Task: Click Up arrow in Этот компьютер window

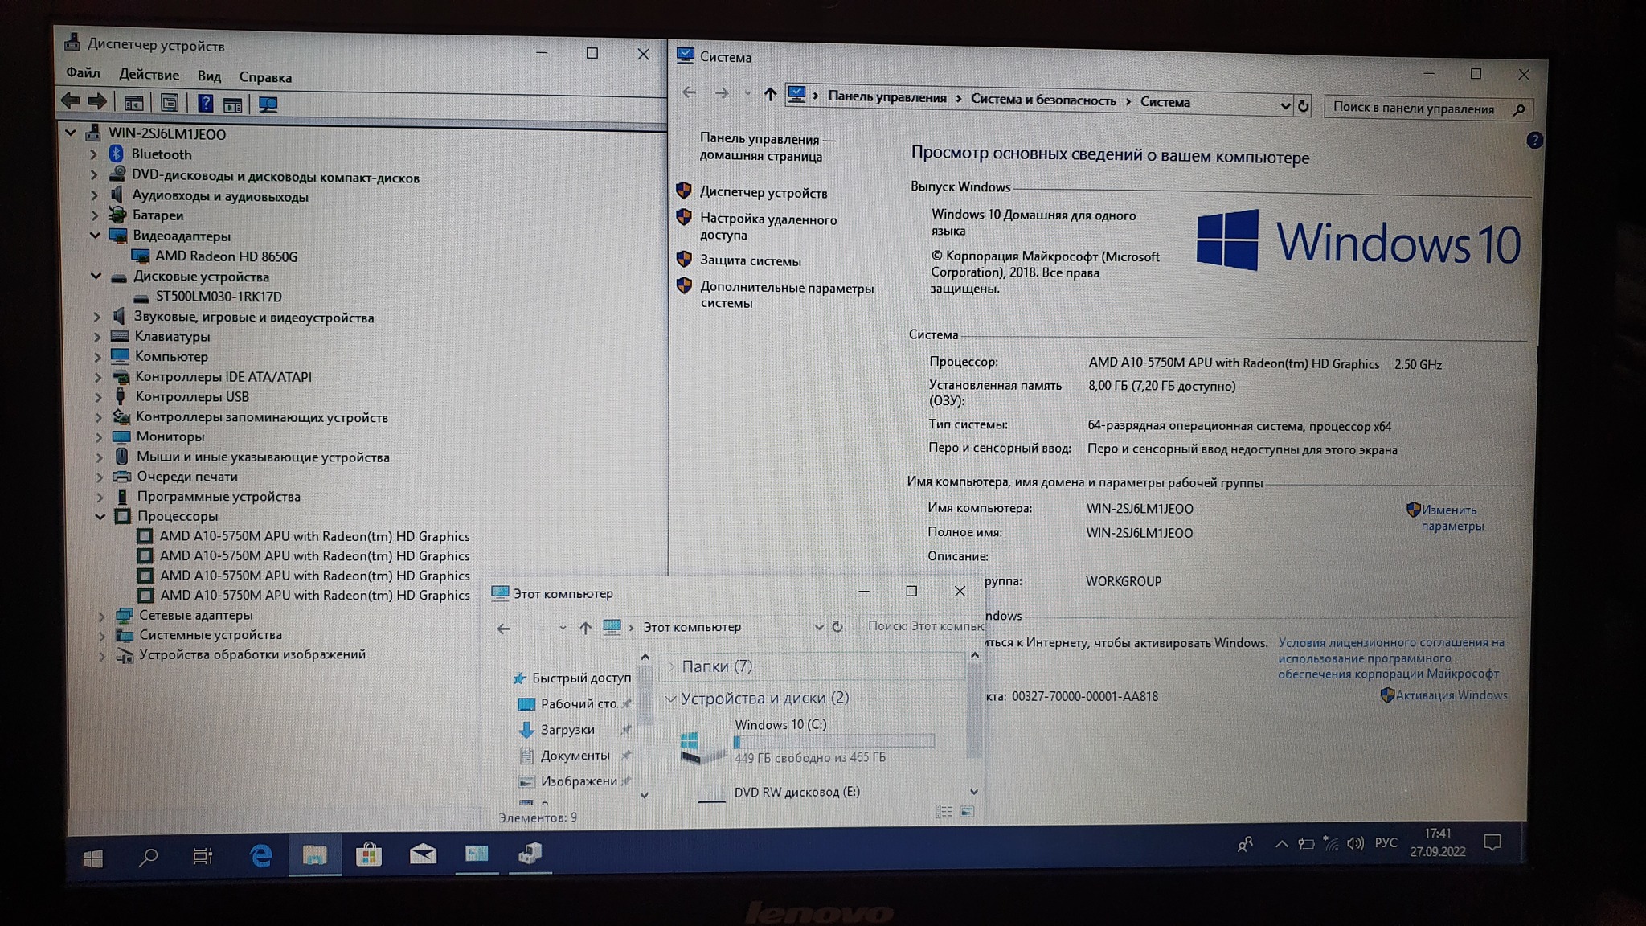Action: point(585,628)
